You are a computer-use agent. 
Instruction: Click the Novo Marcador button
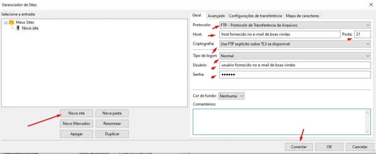tap(76, 124)
